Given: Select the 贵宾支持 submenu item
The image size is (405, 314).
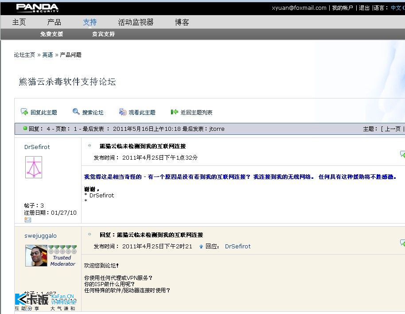Looking at the screenshot, I should pyautogui.click(x=103, y=34).
